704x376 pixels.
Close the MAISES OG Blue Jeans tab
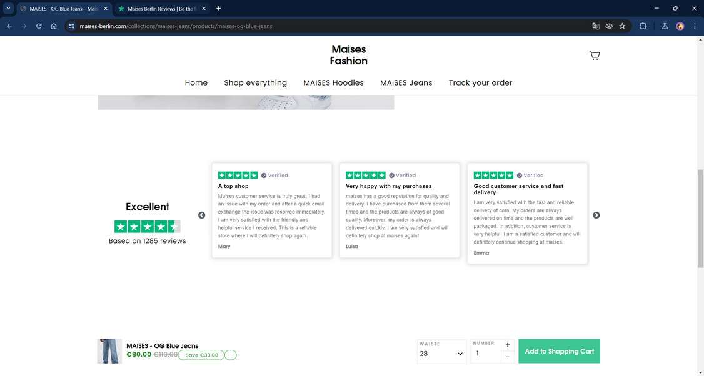pyautogui.click(x=106, y=9)
